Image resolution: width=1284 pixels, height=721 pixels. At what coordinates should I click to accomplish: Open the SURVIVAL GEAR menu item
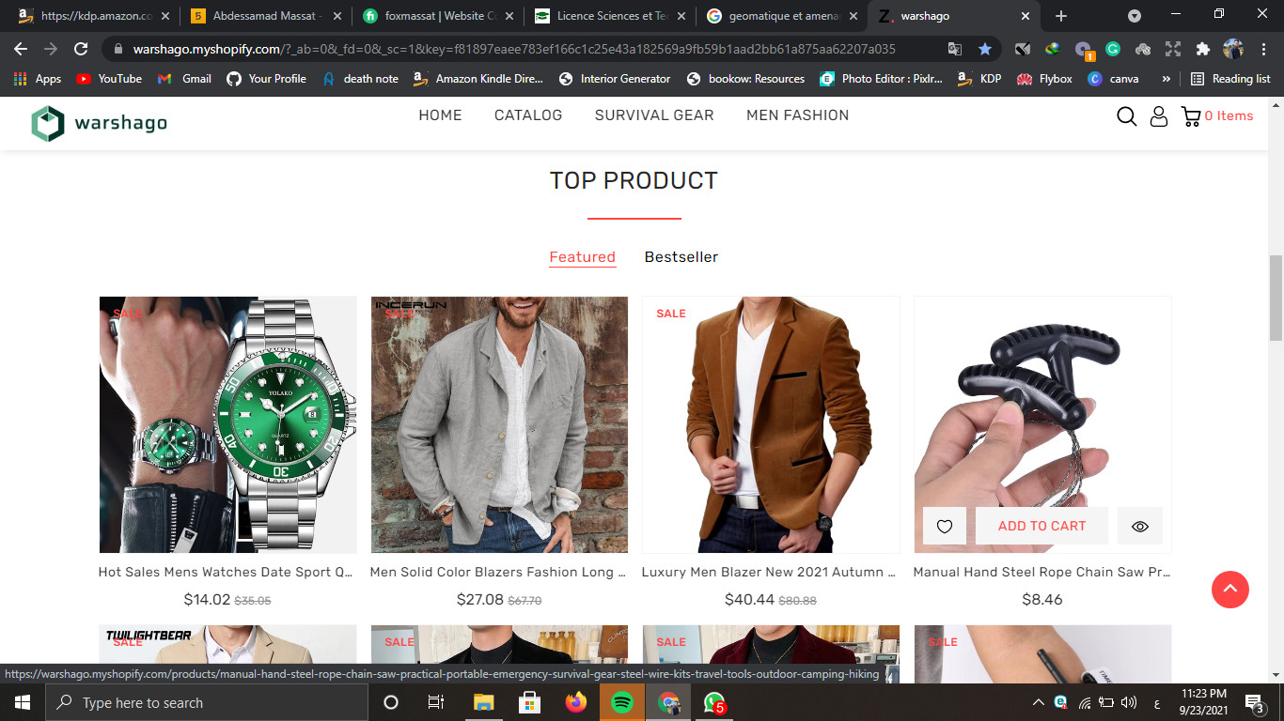click(654, 115)
